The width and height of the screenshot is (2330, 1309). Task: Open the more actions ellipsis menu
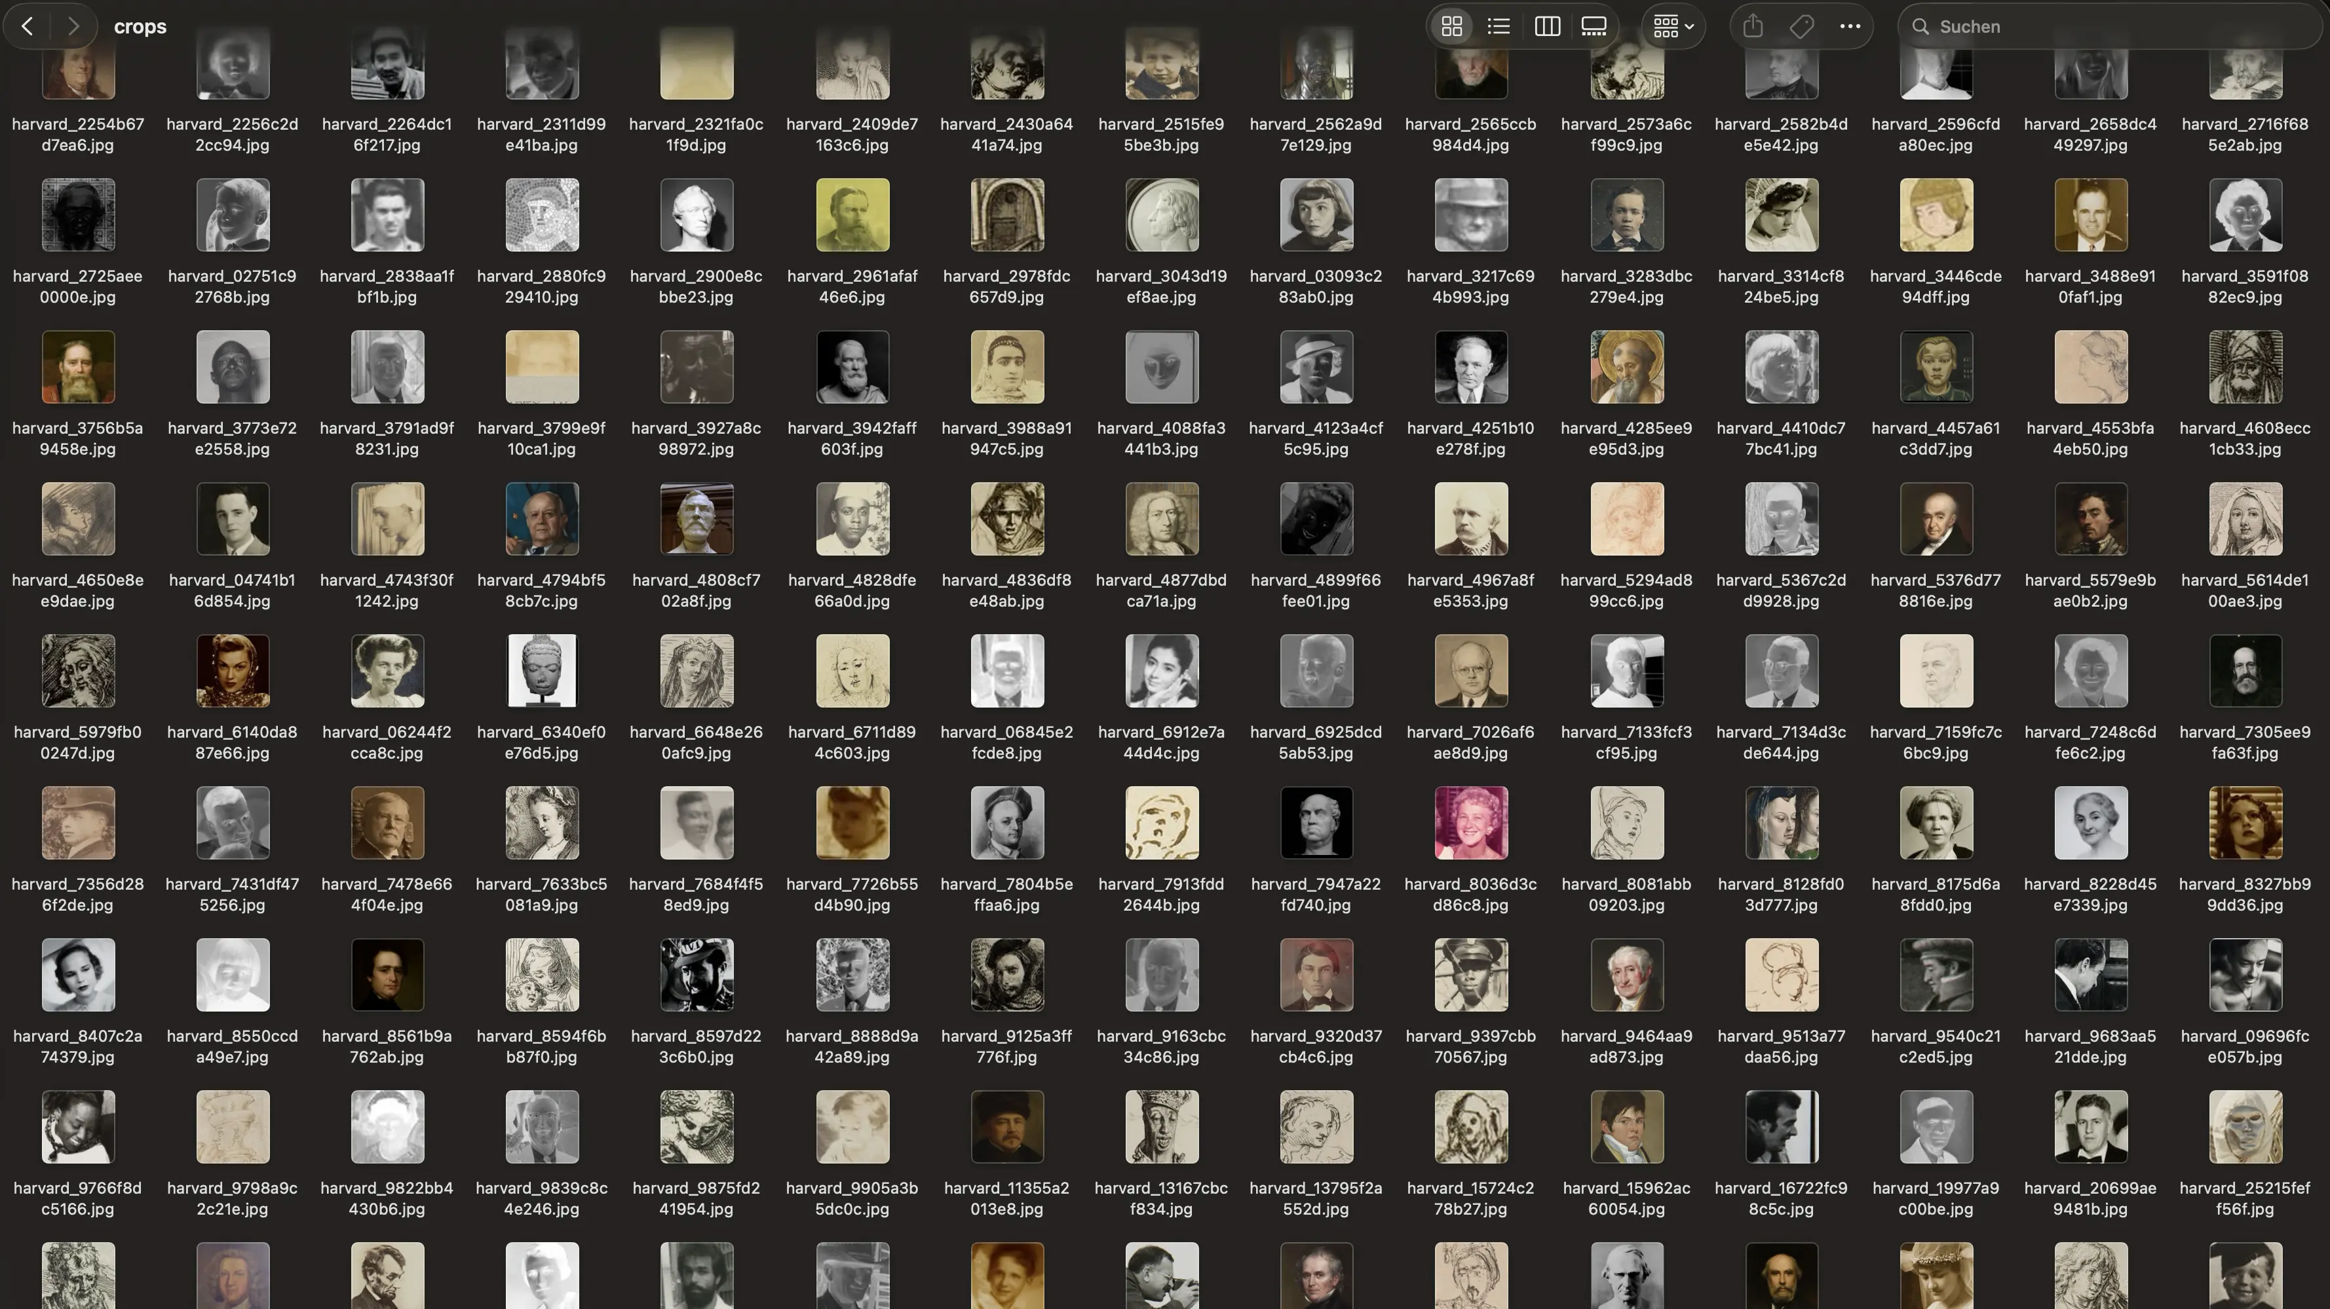pos(1850,26)
